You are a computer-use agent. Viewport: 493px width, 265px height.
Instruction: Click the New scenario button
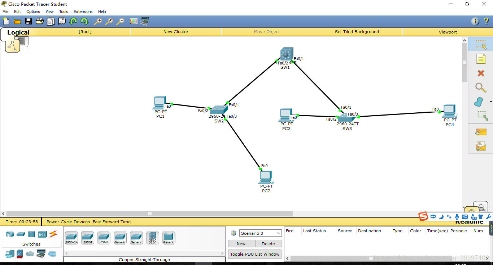click(241, 244)
